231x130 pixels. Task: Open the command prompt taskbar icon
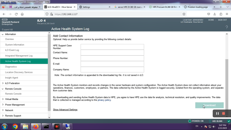point(46,127)
